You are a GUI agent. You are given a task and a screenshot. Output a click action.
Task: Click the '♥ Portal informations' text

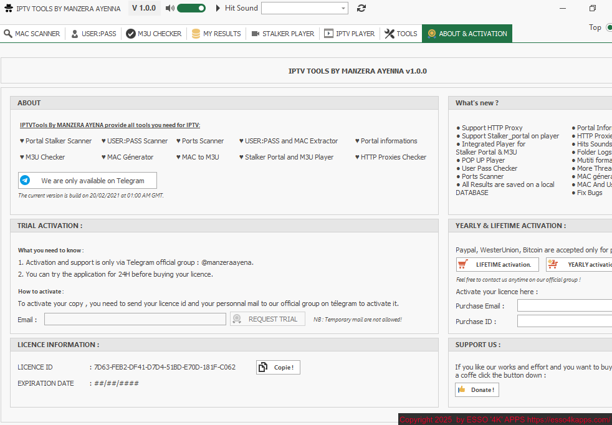386,141
